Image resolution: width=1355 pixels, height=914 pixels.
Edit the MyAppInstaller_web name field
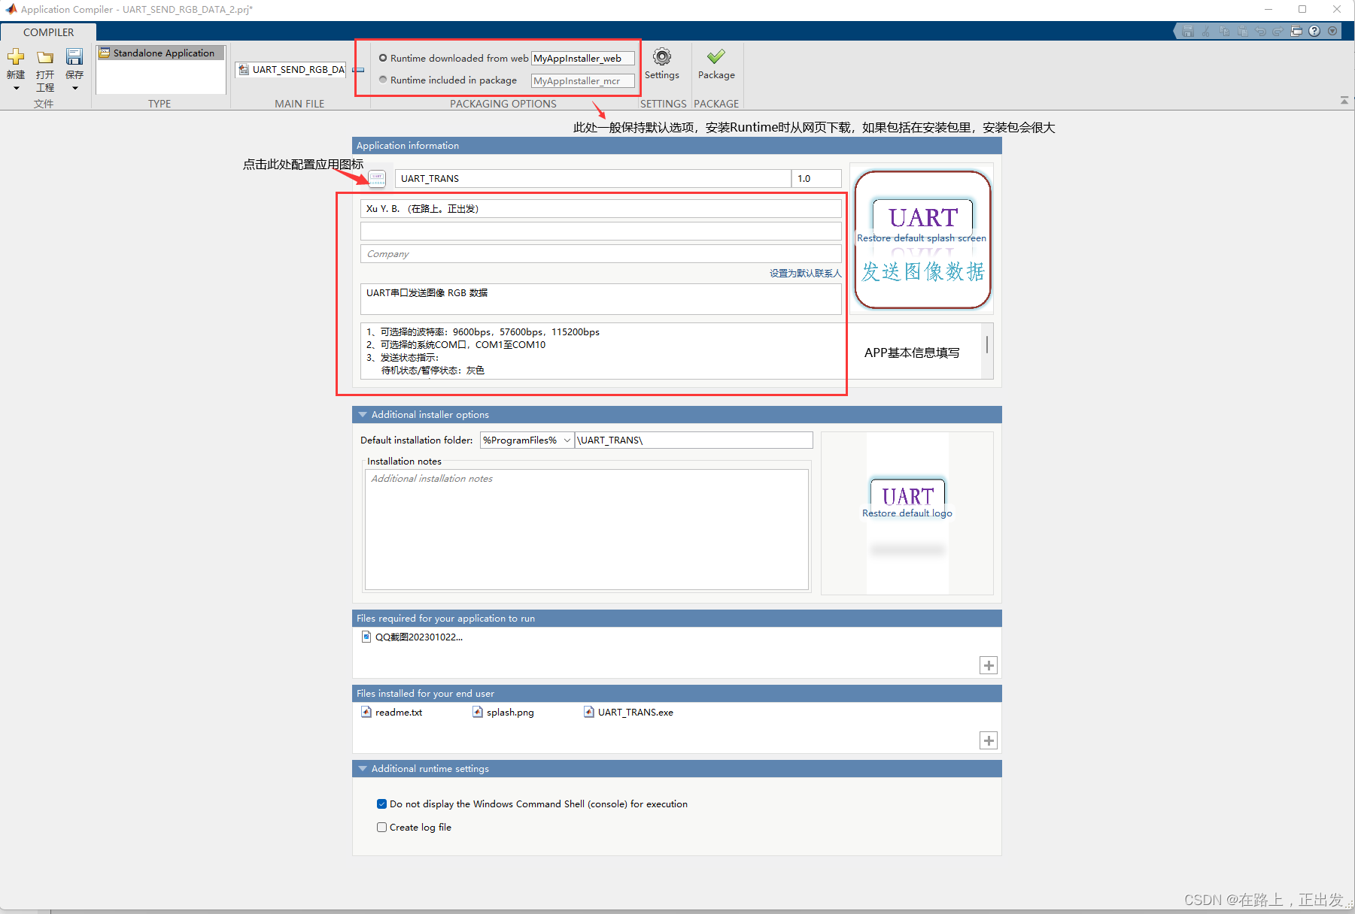point(583,59)
